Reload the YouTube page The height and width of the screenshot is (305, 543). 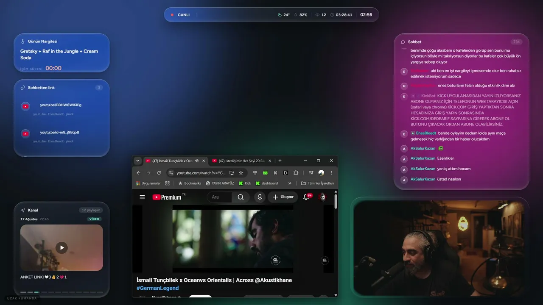tap(159, 173)
